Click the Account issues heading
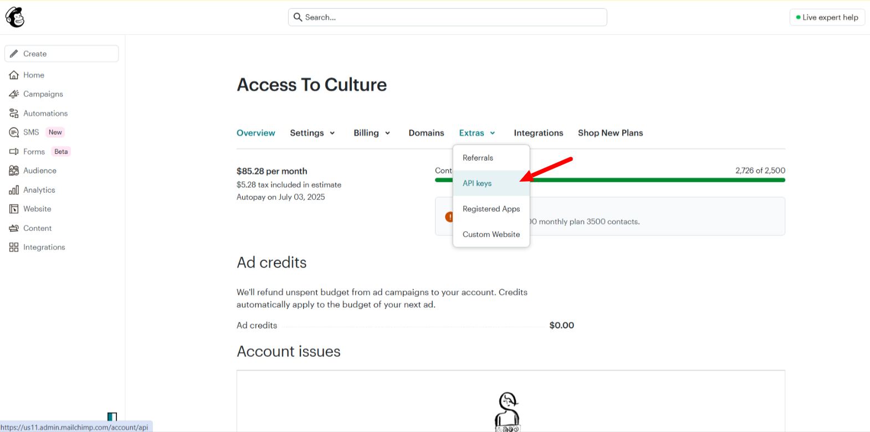 (x=289, y=352)
